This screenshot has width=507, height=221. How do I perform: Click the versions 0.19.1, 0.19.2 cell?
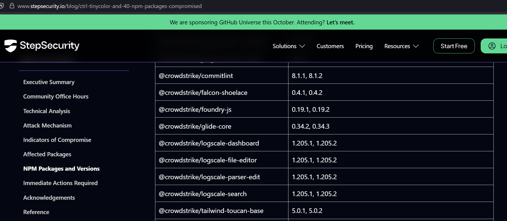point(391,109)
